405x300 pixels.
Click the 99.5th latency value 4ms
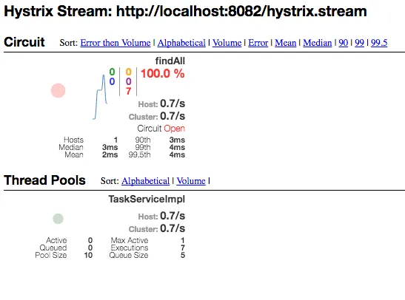(x=177, y=155)
